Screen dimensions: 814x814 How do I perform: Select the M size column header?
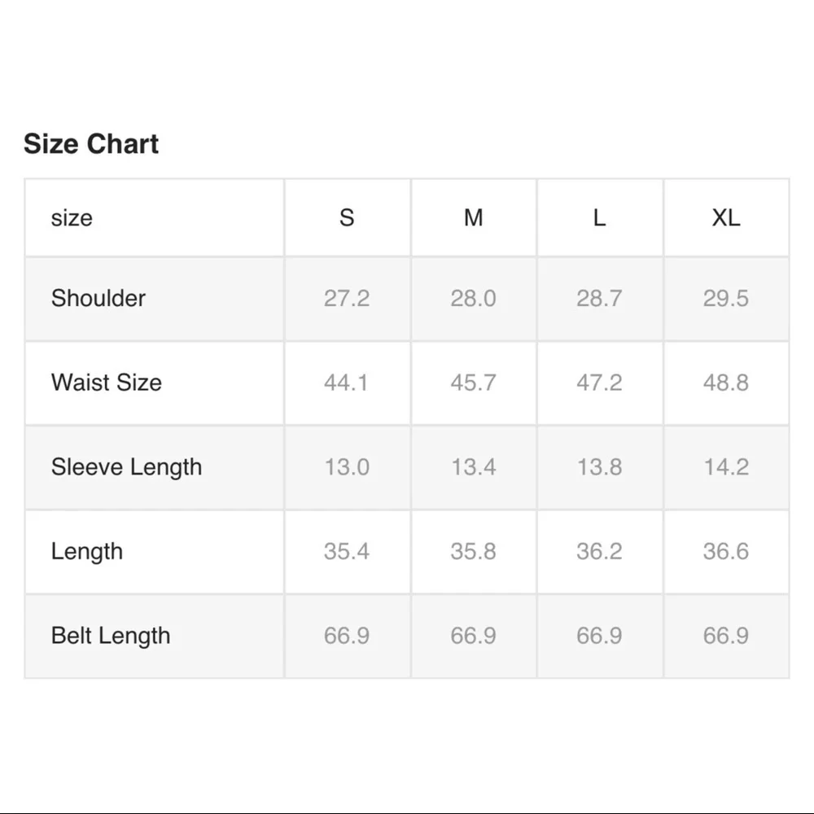click(473, 217)
